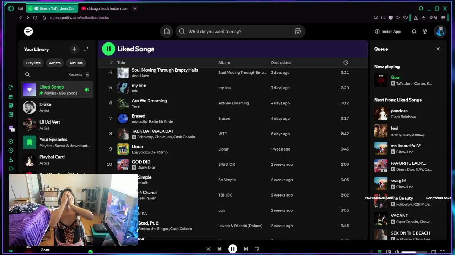
Task: Open Lil Uzi Vert in the library
Action: click(x=57, y=125)
